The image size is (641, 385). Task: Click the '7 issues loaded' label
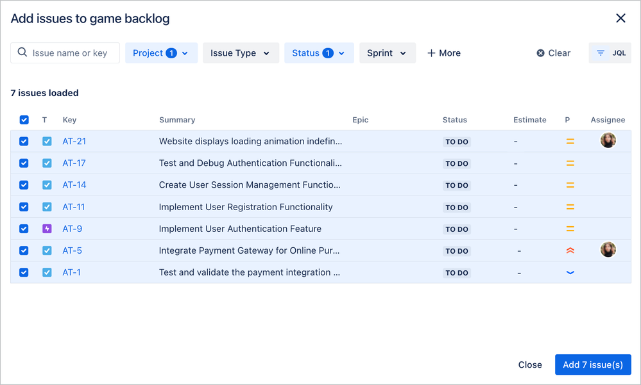tap(44, 93)
